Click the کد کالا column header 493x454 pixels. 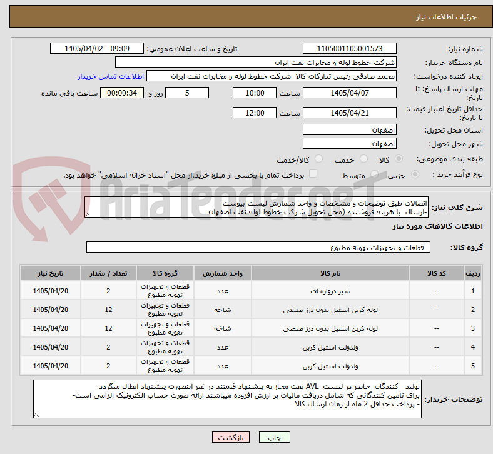[x=437, y=273]
